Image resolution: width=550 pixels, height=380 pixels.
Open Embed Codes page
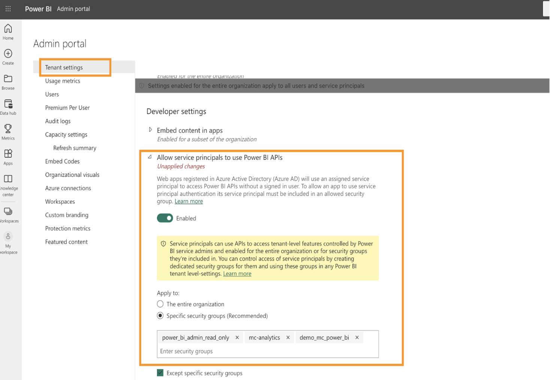point(62,162)
